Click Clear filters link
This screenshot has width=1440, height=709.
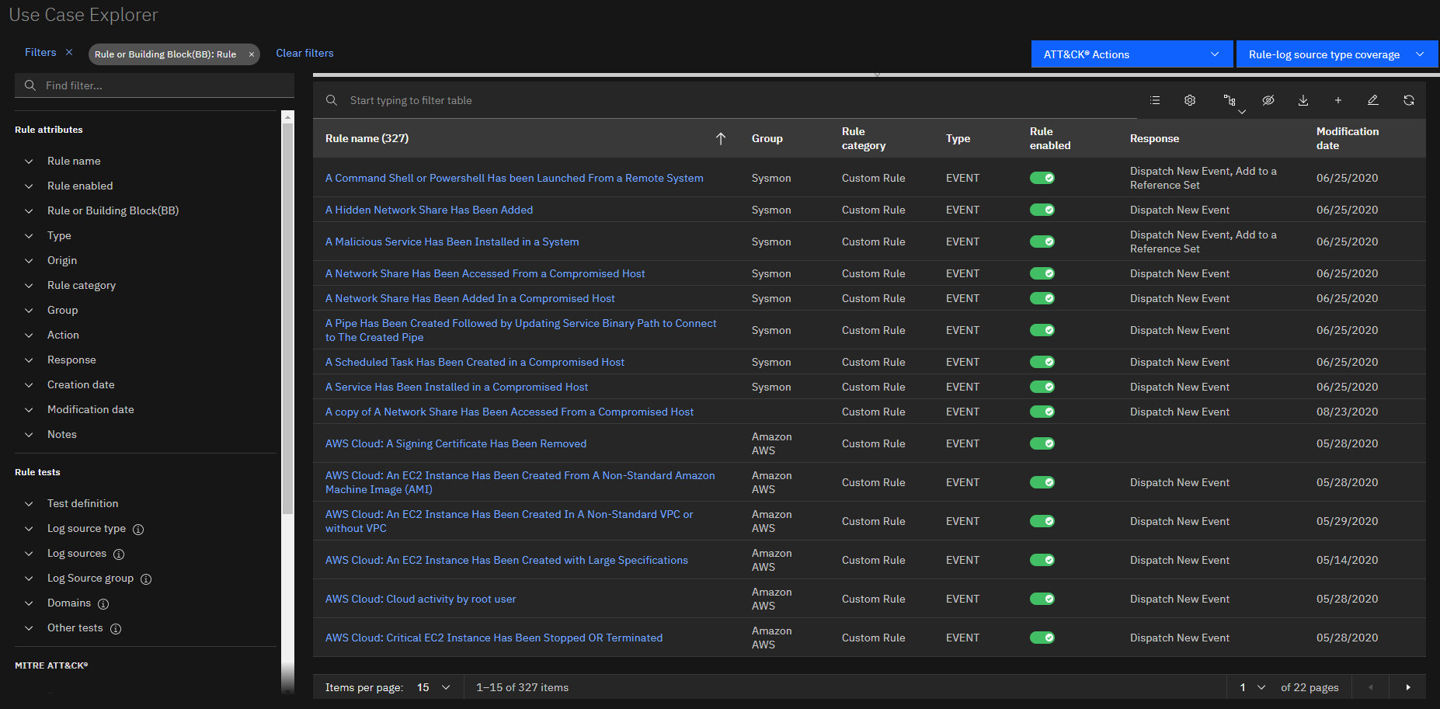pos(304,53)
